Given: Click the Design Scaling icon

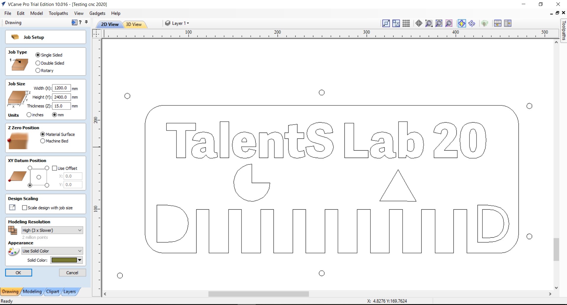Looking at the screenshot, I should pos(12,207).
